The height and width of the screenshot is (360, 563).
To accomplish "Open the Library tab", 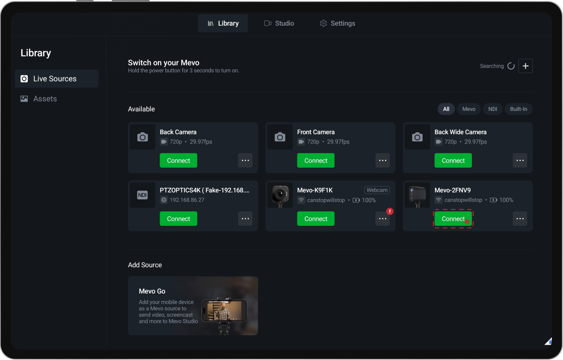I will point(223,23).
